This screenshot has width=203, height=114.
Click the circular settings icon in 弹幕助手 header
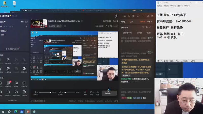[x=147, y=27]
